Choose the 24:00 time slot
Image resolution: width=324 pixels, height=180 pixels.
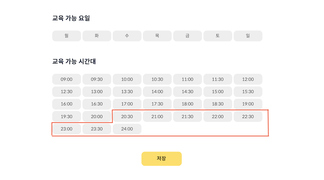[x=127, y=129]
